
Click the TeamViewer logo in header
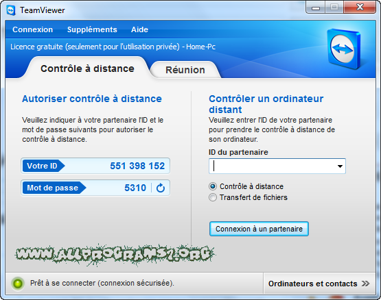(x=343, y=49)
